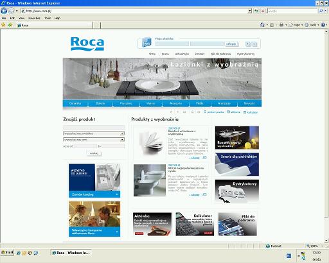Click the Print icon in command bar

coord(281,25)
